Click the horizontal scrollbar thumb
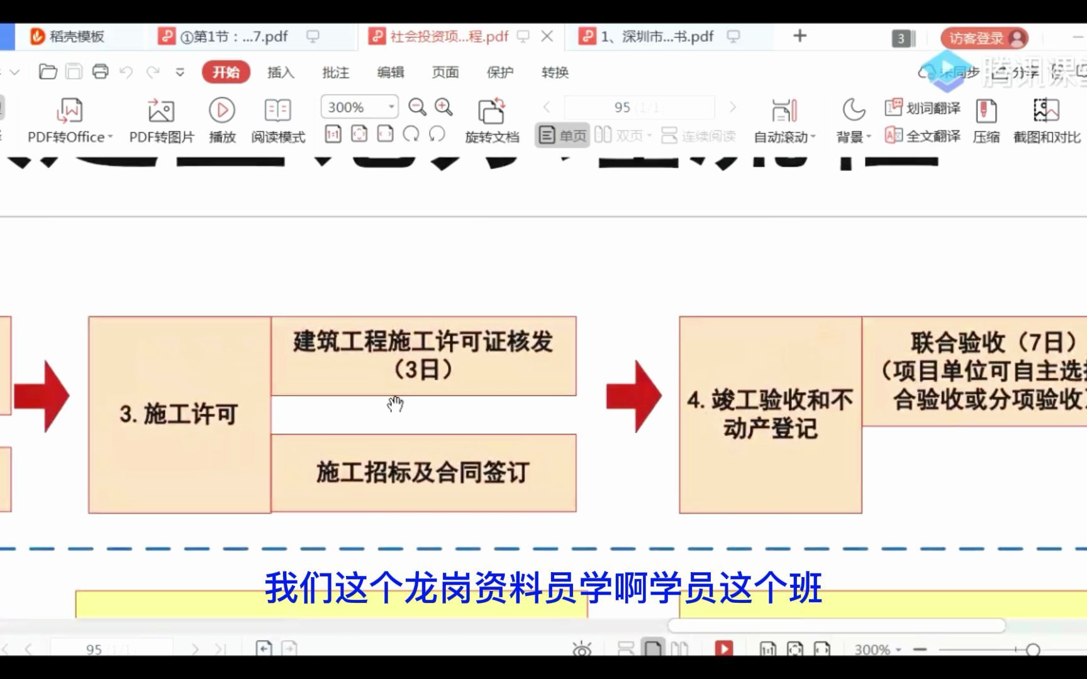The width and height of the screenshot is (1087, 679). pos(836,625)
